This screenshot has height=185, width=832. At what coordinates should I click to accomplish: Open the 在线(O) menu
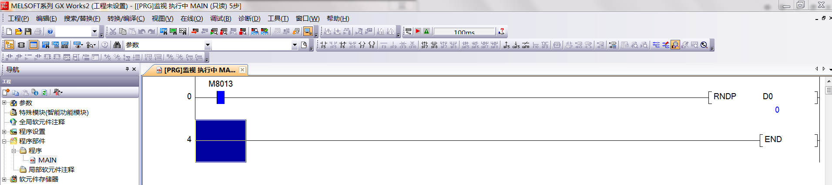(x=191, y=19)
